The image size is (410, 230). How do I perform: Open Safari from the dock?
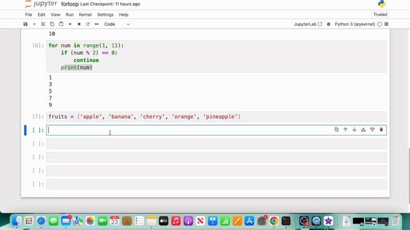coord(41,221)
